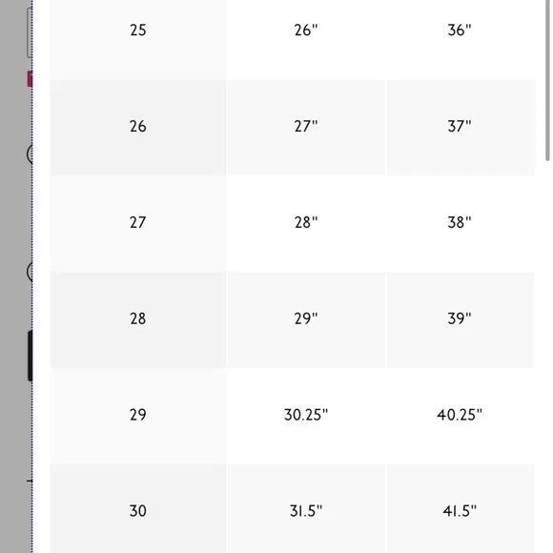Click the 30.25" waist measurement

pos(306,415)
